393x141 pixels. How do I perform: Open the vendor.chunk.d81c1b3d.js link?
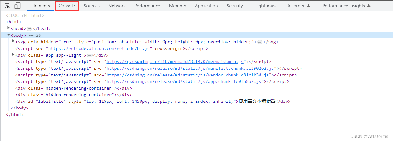pyautogui.click(x=188, y=75)
